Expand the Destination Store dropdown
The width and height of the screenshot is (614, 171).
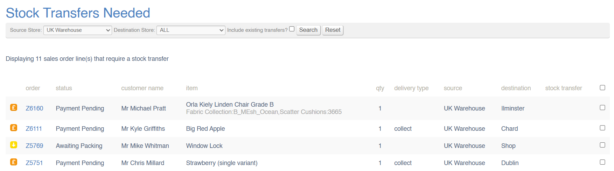click(191, 30)
